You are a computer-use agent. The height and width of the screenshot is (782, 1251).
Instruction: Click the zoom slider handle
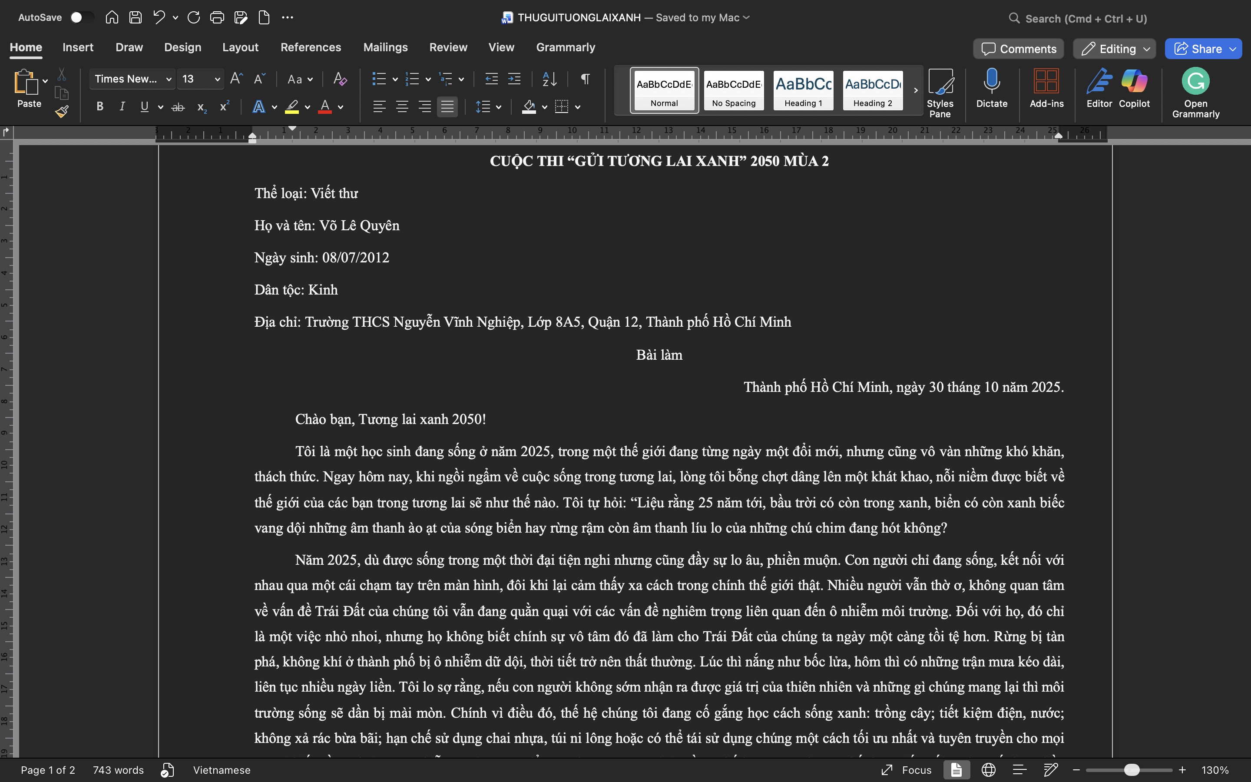tap(1132, 769)
